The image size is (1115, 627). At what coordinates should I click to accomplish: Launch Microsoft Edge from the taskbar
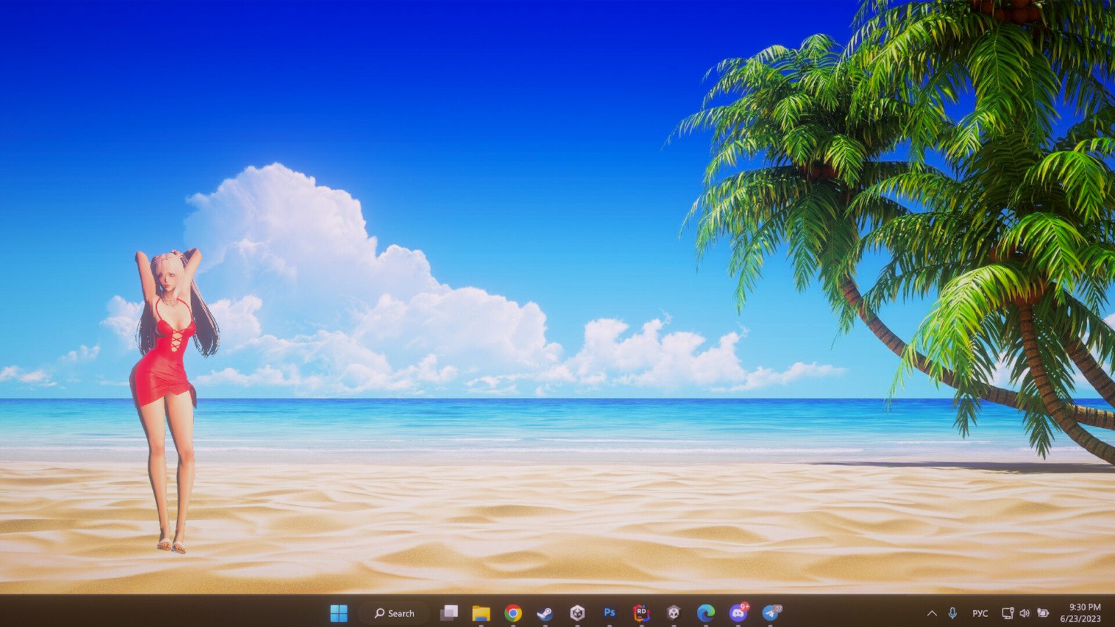point(706,613)
